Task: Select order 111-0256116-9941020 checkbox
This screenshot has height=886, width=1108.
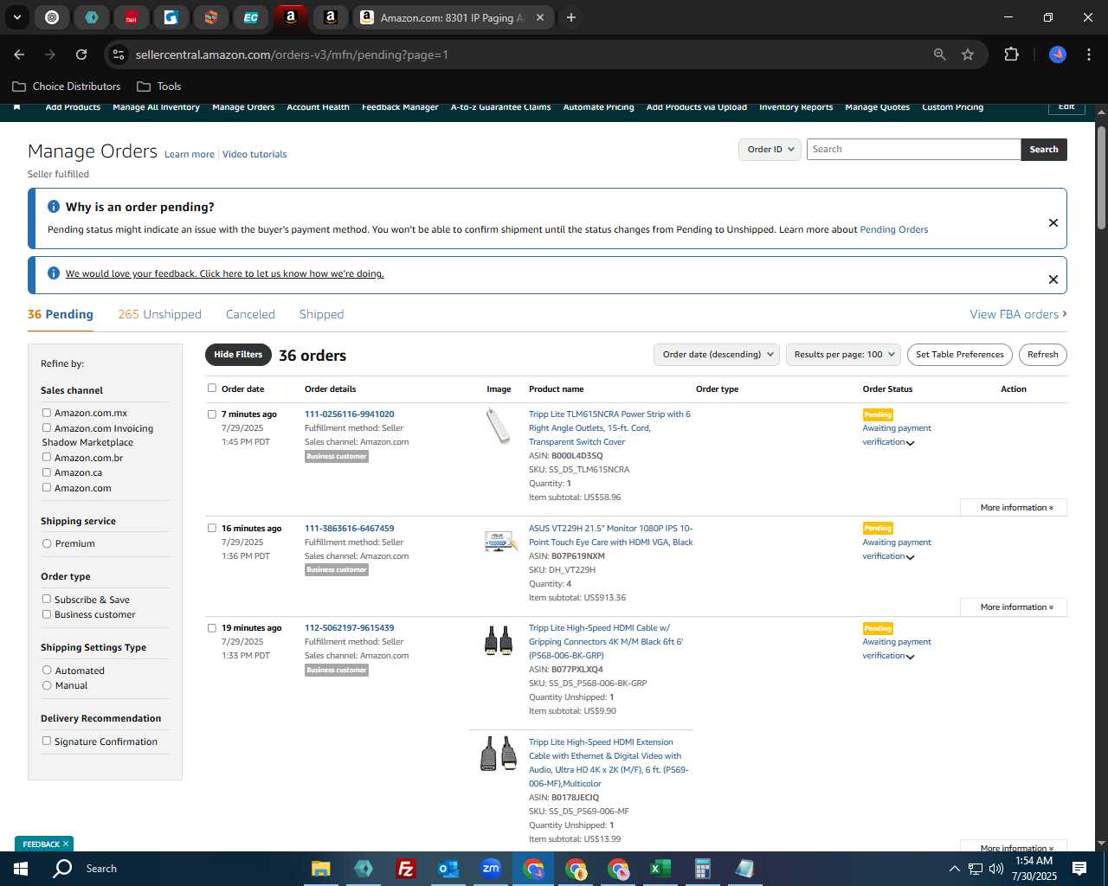Action: tap(212, 414)
